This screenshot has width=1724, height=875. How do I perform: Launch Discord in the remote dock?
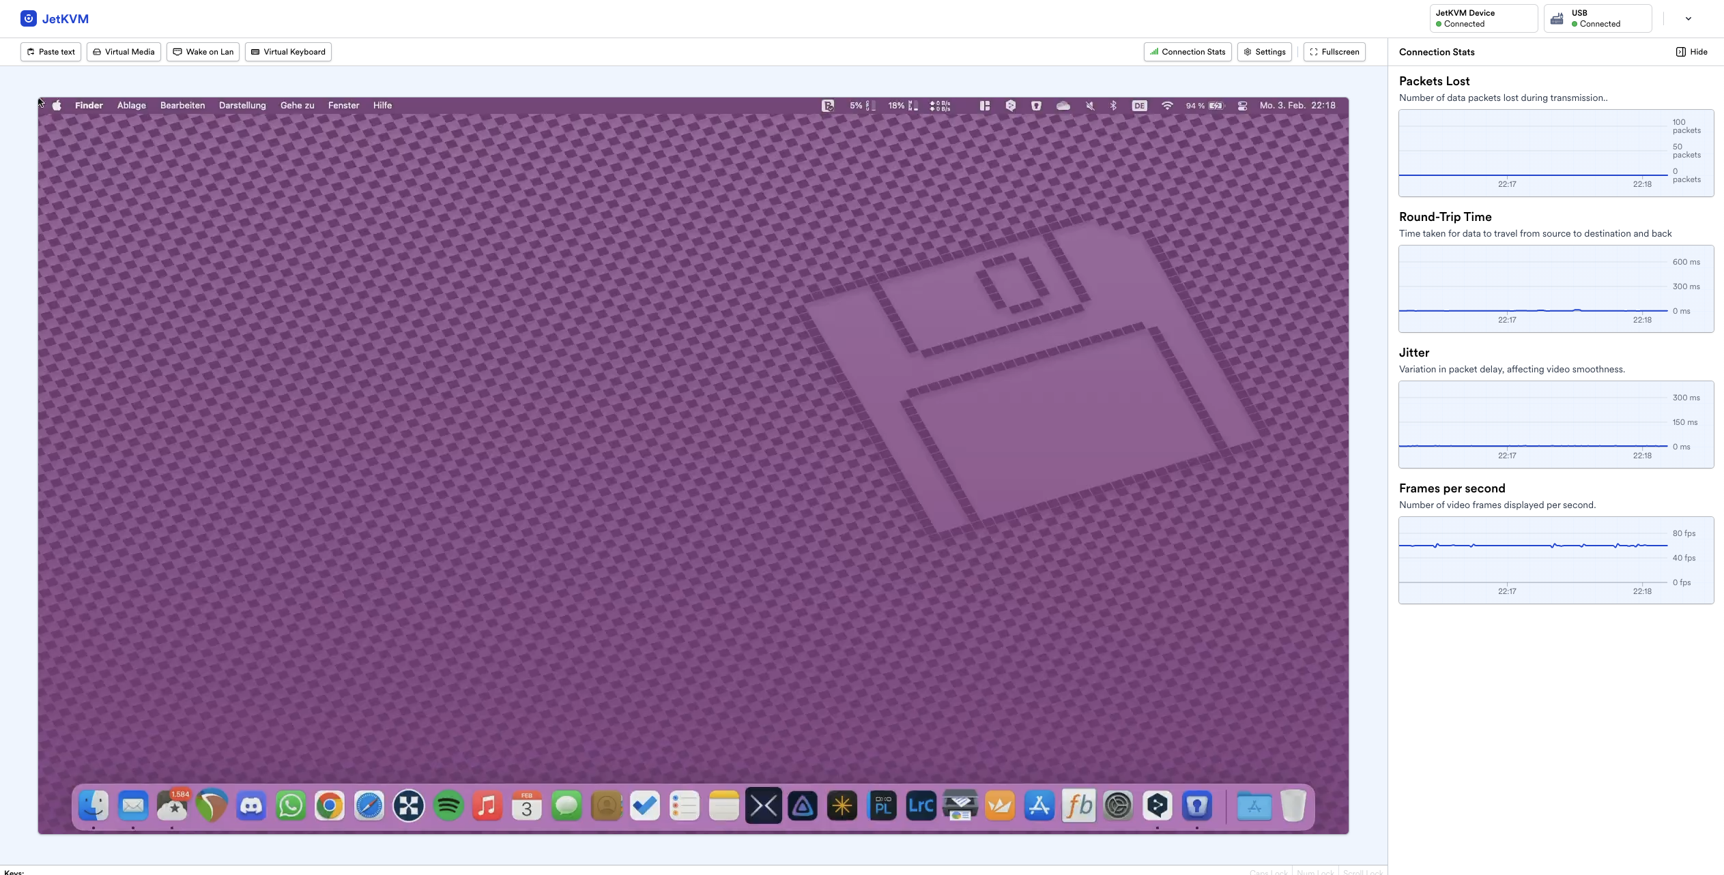click(x=251, y=806)
